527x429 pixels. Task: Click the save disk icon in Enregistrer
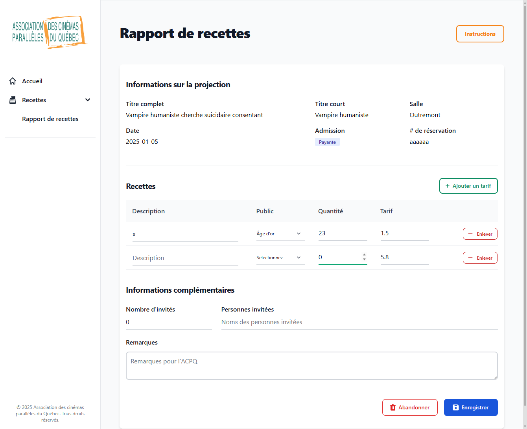[455, 407]
